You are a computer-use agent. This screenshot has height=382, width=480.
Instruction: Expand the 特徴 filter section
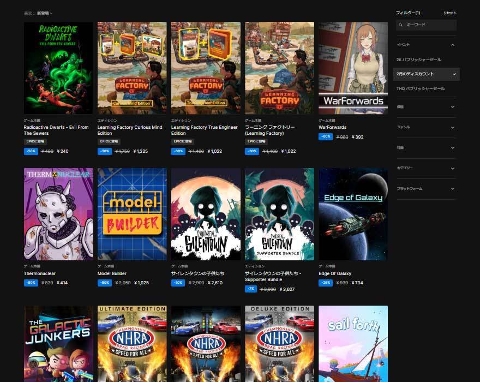coord(426,148)
